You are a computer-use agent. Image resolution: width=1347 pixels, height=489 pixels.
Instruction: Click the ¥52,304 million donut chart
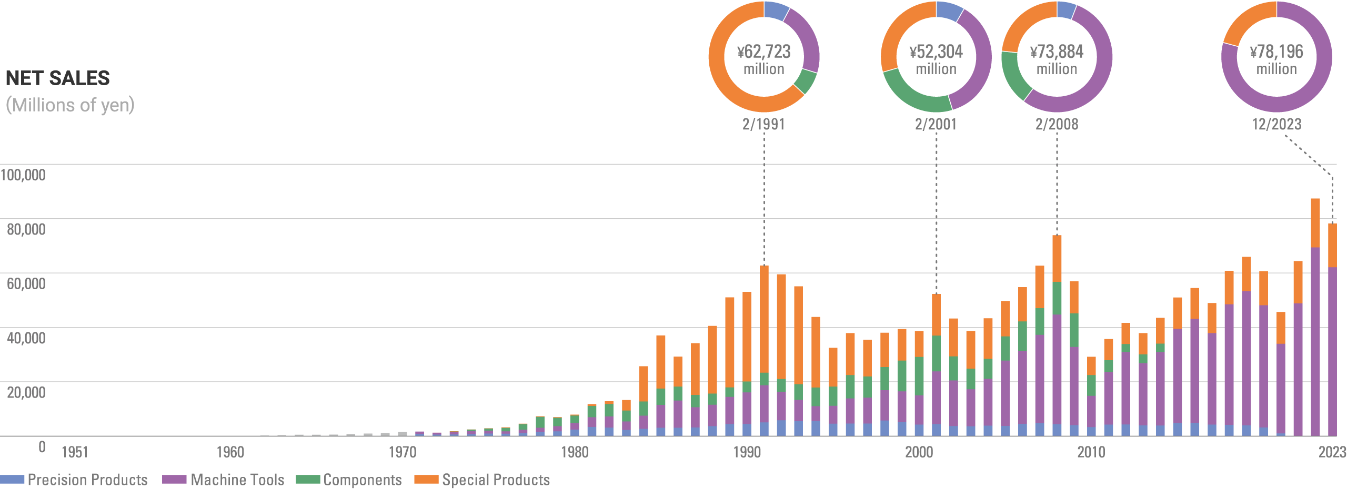coord(936,57)
